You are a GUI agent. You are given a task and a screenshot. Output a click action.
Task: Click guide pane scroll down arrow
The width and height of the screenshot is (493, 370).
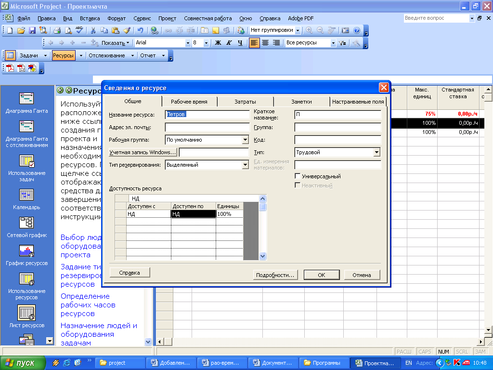click(148, 342)
